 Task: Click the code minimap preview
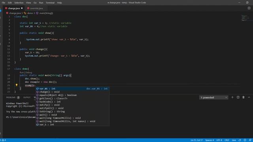point(245,18)
